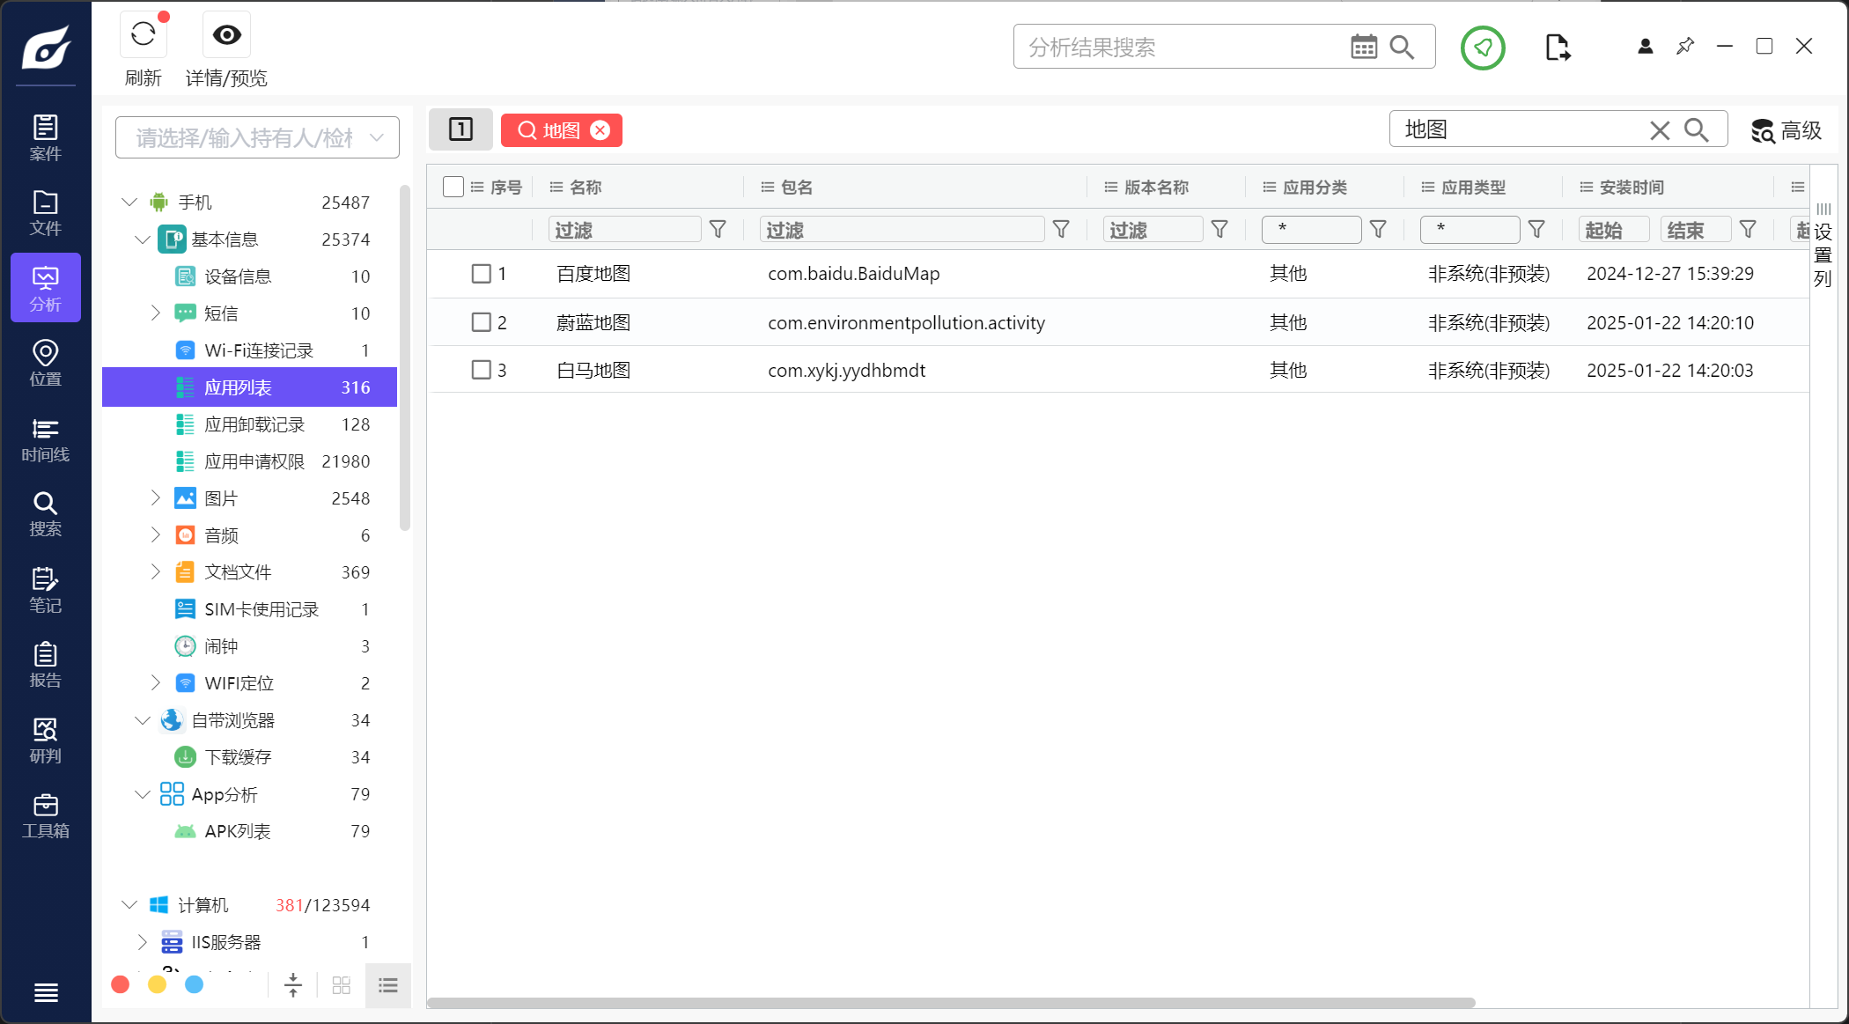Screen dimensions: 1849x1024
Task: Select 应用卸载记录 in tree
Action: pyautogui.click(x=254, y=424)
